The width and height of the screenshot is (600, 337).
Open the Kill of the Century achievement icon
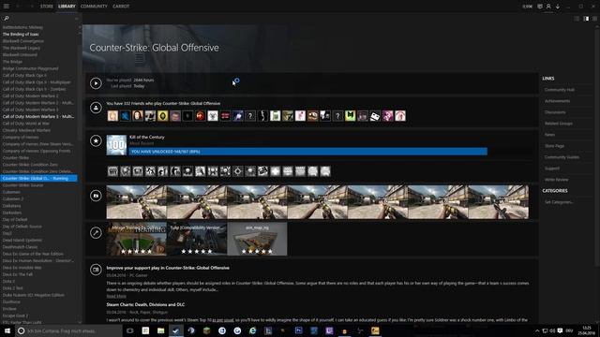[116, 145]
